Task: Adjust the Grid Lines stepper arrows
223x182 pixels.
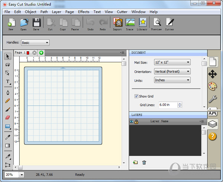Action: click(180, 105)
